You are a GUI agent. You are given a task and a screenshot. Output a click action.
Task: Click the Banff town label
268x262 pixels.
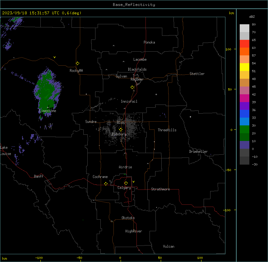(x=39, y=176)
